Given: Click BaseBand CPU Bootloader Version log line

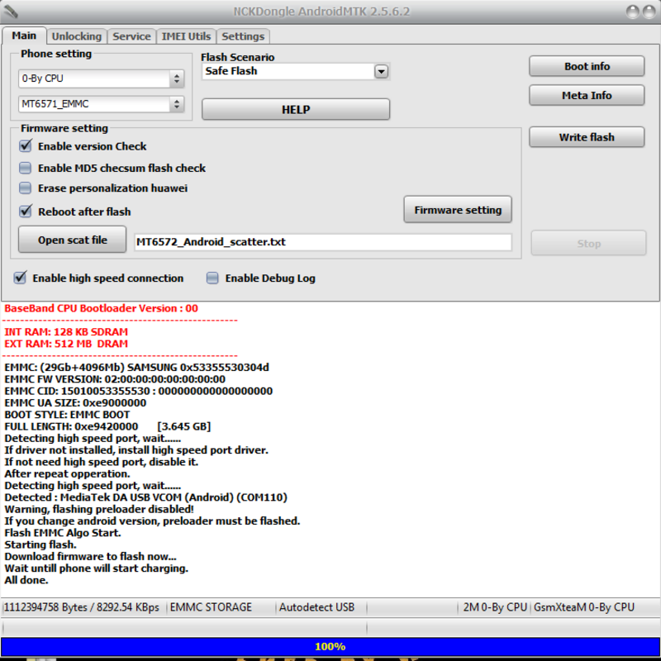Looking at the screenshot, I should click(101, 308).
